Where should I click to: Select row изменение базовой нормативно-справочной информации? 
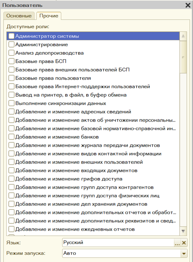click(x=93, y=128)
